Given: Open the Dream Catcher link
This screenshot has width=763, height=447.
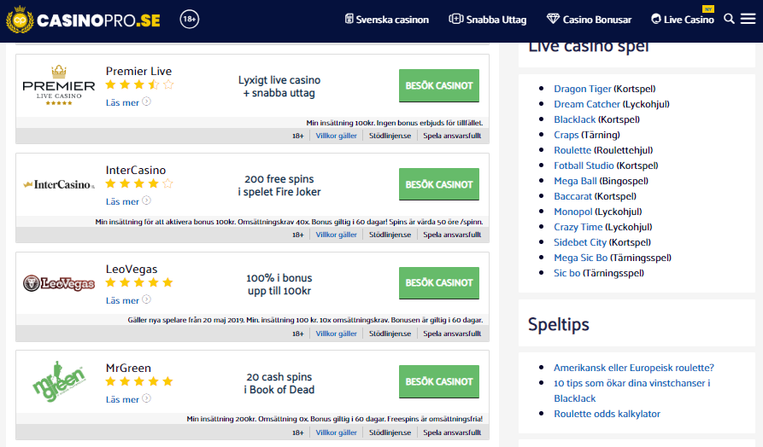Looking at the screenshot, I should (x=587, y=104).
